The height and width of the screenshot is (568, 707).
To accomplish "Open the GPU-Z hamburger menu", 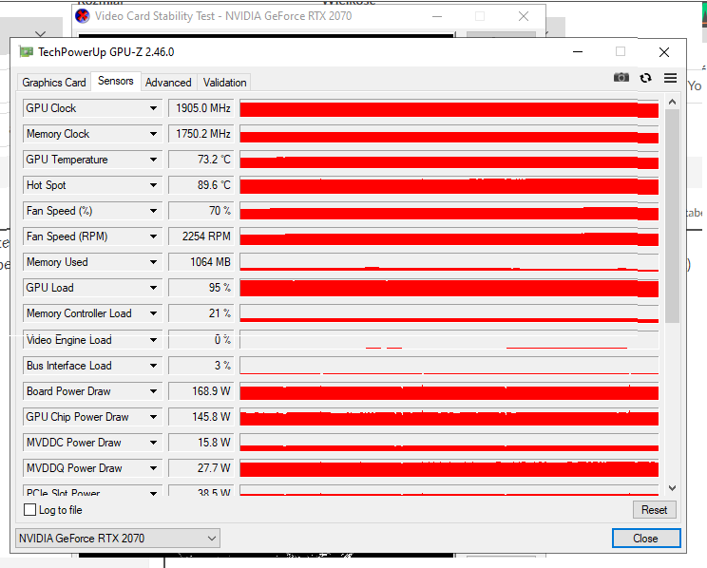I will pos(670,78).
